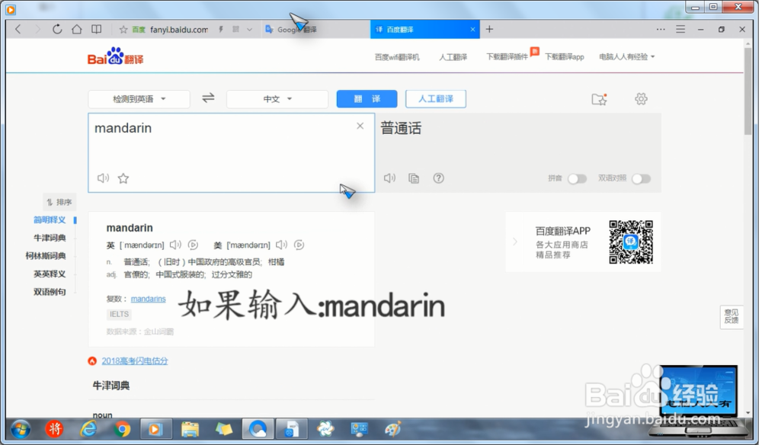Close the 百度翻译 tab
Viewport: 762px width, 445px height.
tap(472, 29)
